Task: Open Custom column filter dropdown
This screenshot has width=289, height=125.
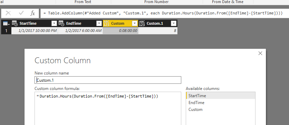Action: [x=135, y=23]
